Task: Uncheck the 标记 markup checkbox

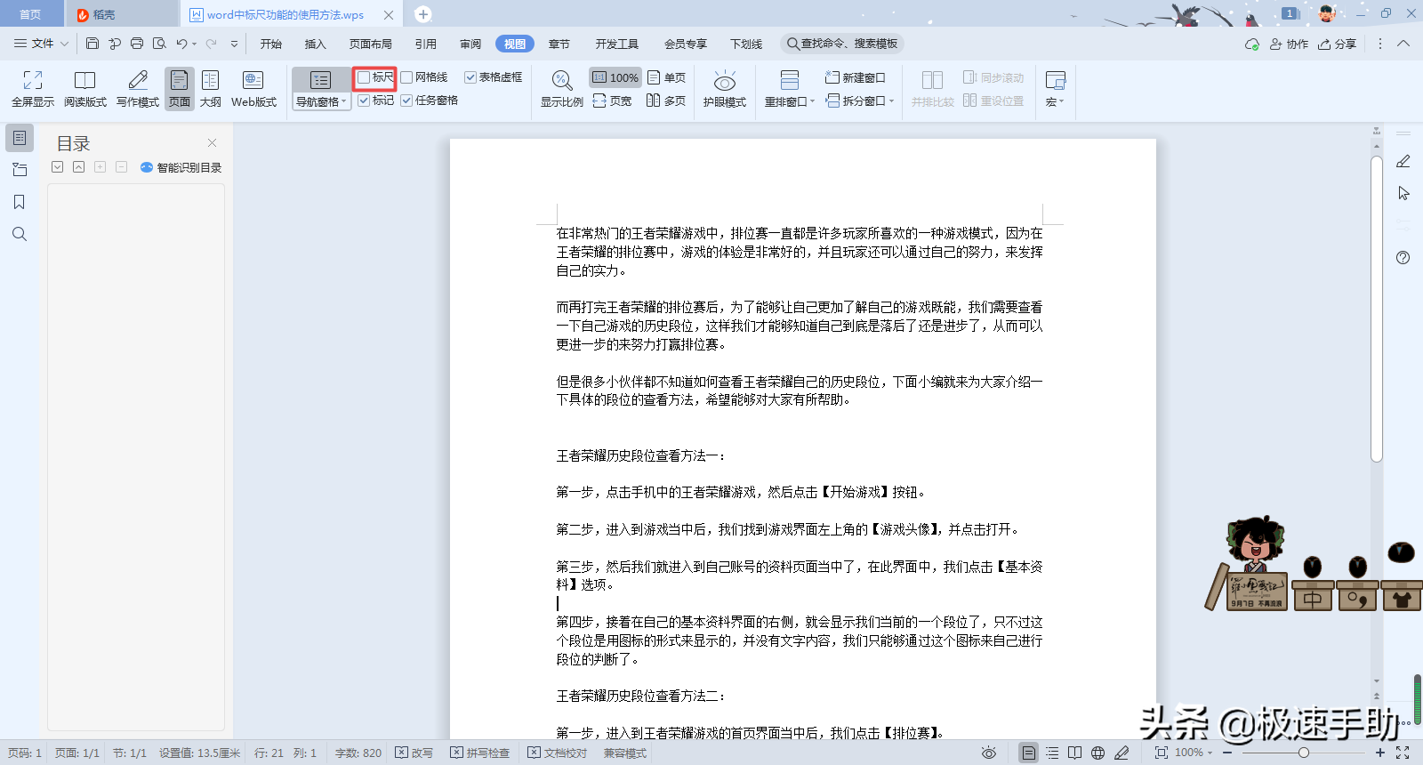Action: (x=364, y=101)
